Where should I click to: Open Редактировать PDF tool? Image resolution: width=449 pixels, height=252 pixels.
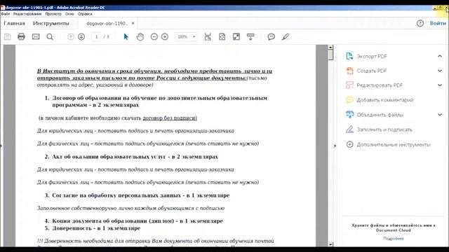click(380, 85)
